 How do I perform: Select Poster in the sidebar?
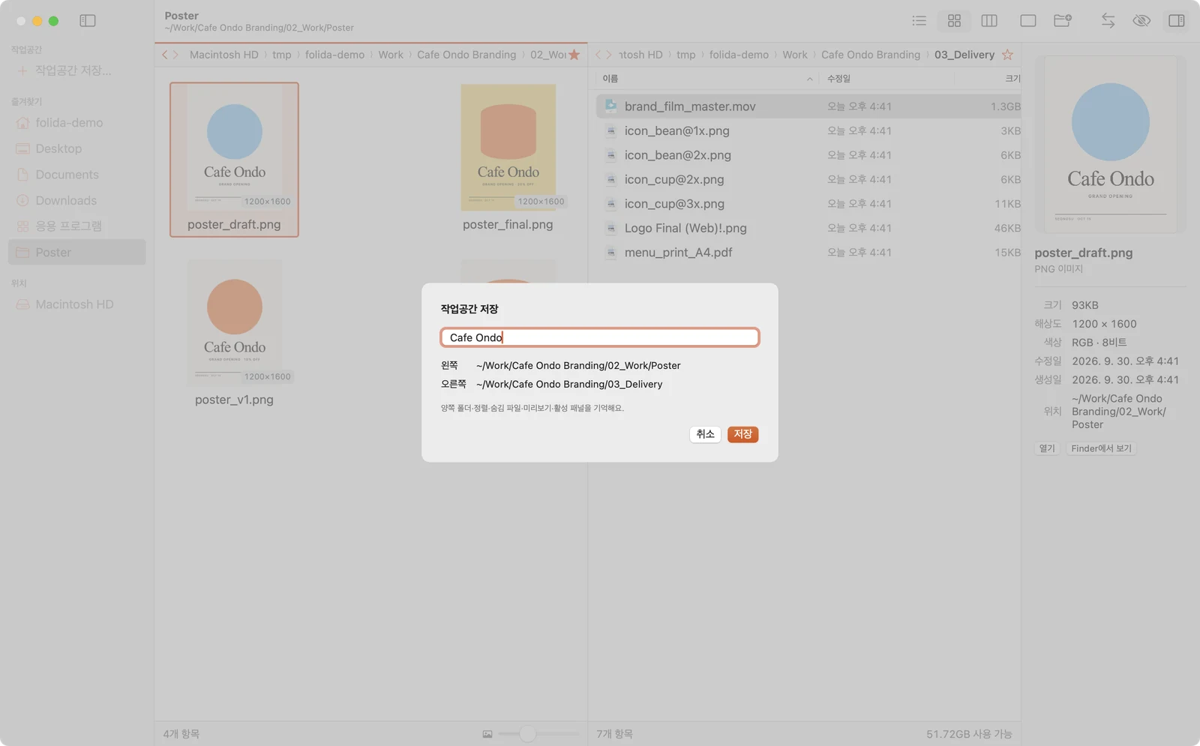(76, 253)
